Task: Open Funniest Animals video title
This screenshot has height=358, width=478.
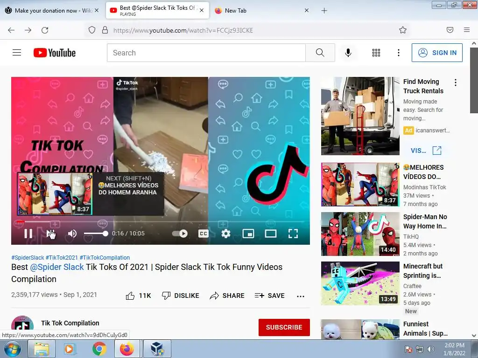Action: click(425, 329)
